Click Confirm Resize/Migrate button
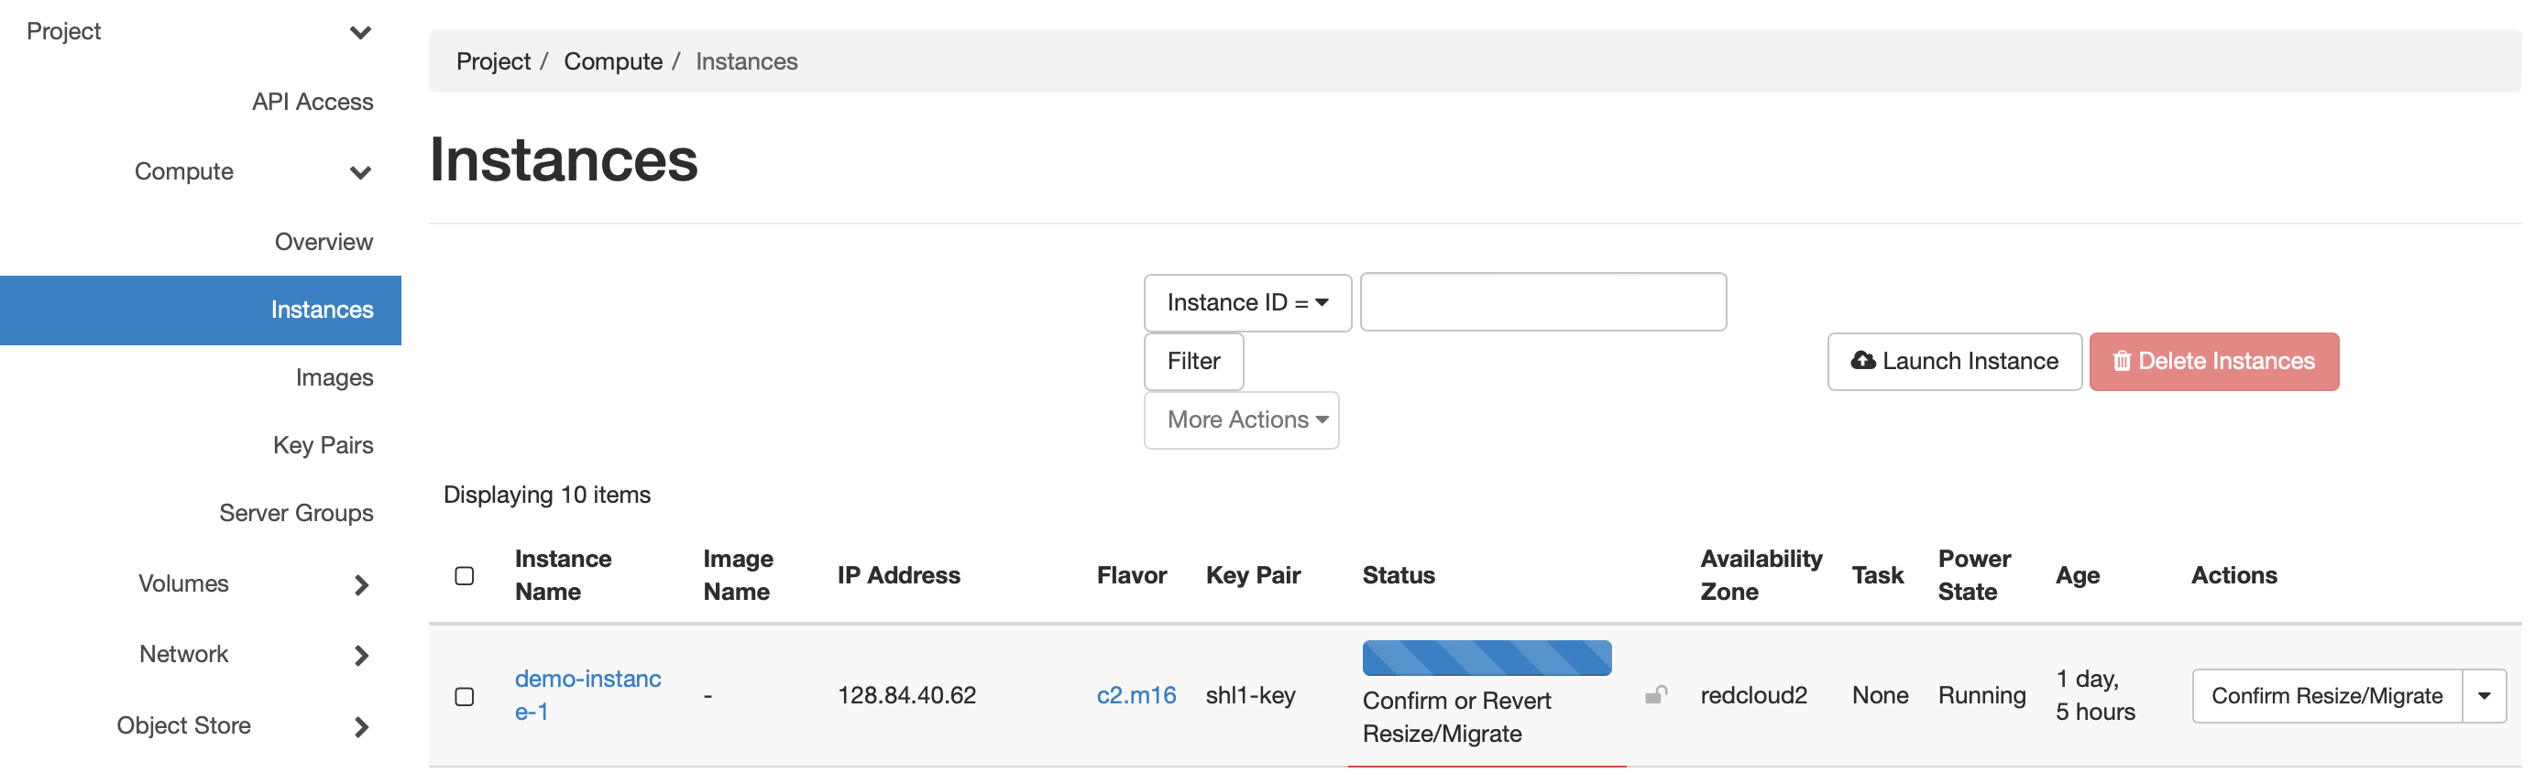This screenshot has width=2535, height=773. click(x=2326, y=695)
